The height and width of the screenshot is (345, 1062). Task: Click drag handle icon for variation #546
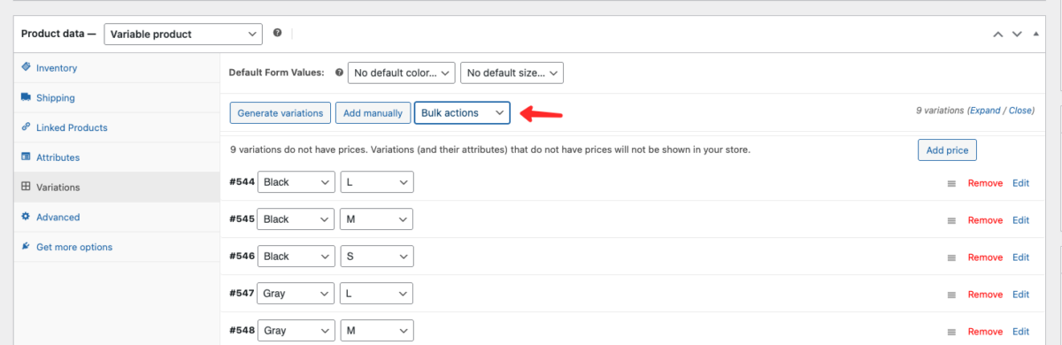tap(951, 257)
